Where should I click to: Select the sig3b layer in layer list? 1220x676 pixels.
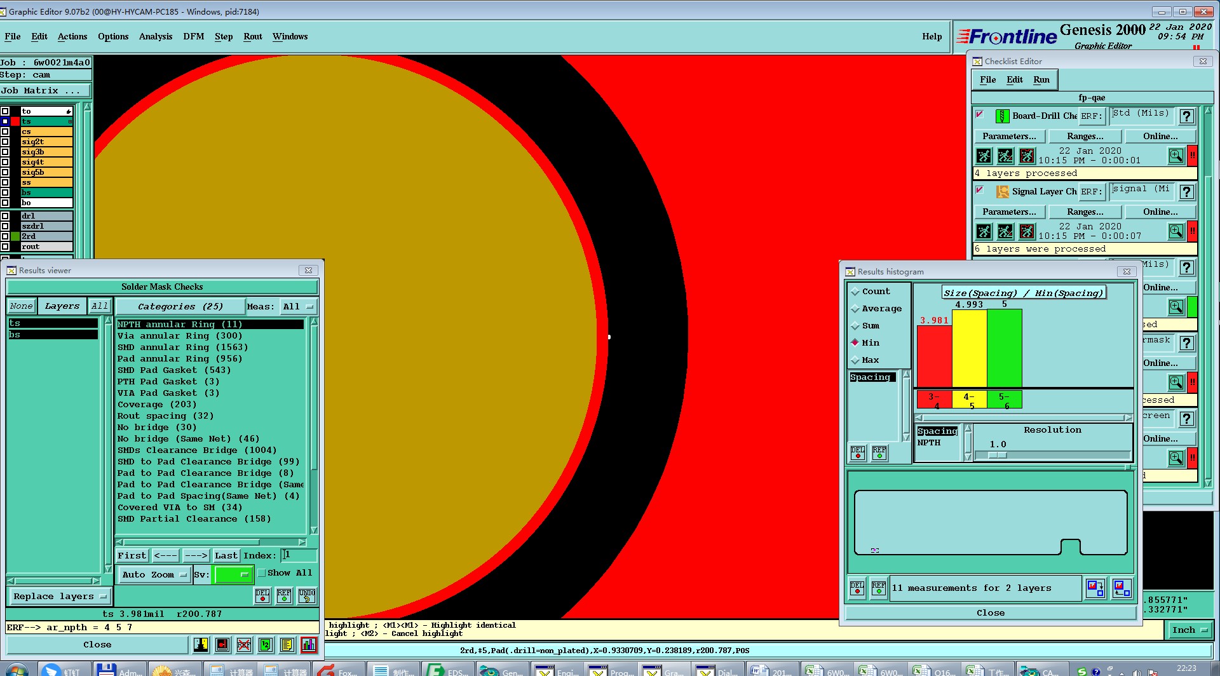tap(46, 152)
